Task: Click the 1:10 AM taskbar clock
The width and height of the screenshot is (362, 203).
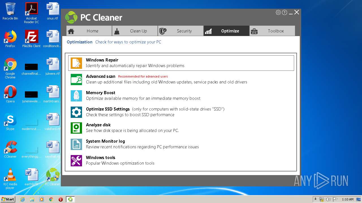Action: (348, 199)
